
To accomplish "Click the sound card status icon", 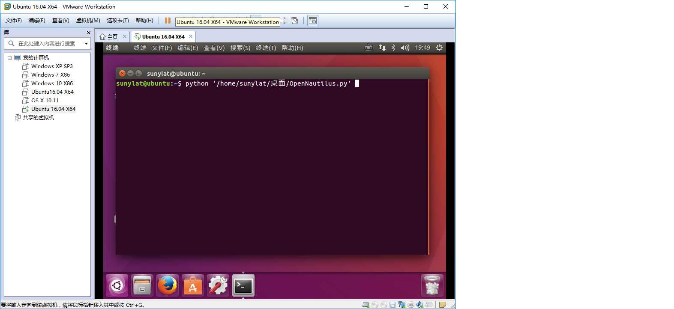I will [420, 305].
